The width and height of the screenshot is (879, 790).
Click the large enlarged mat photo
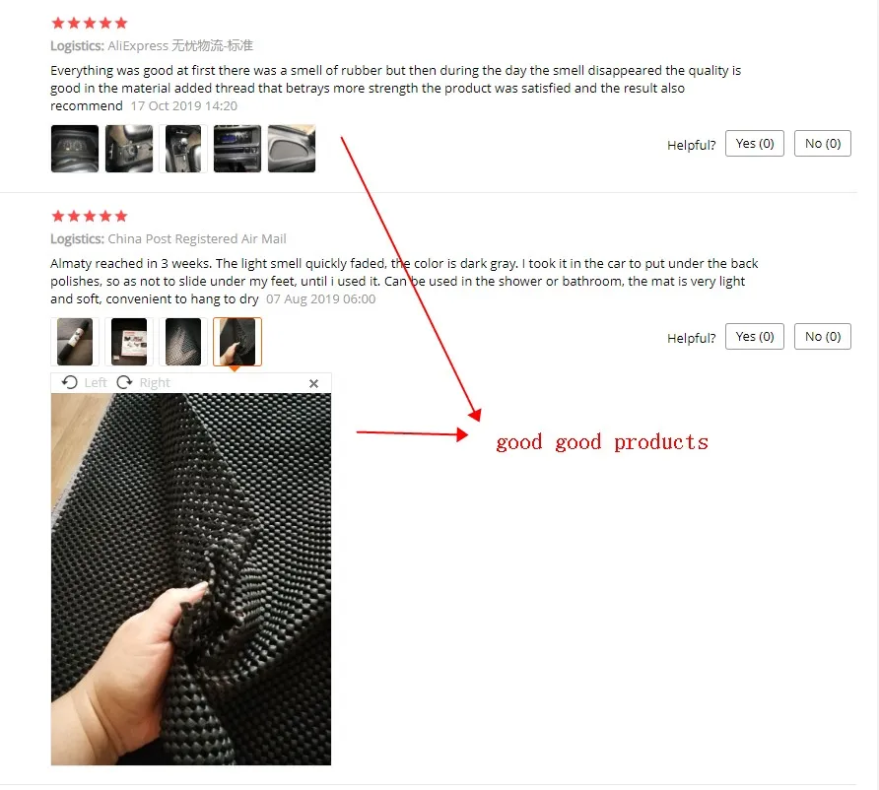click(x=191, y=579)
